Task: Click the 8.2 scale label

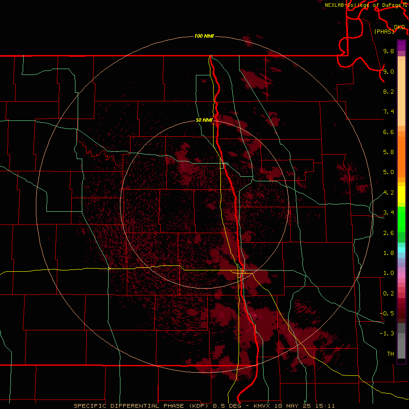Action: coord(389,91)
